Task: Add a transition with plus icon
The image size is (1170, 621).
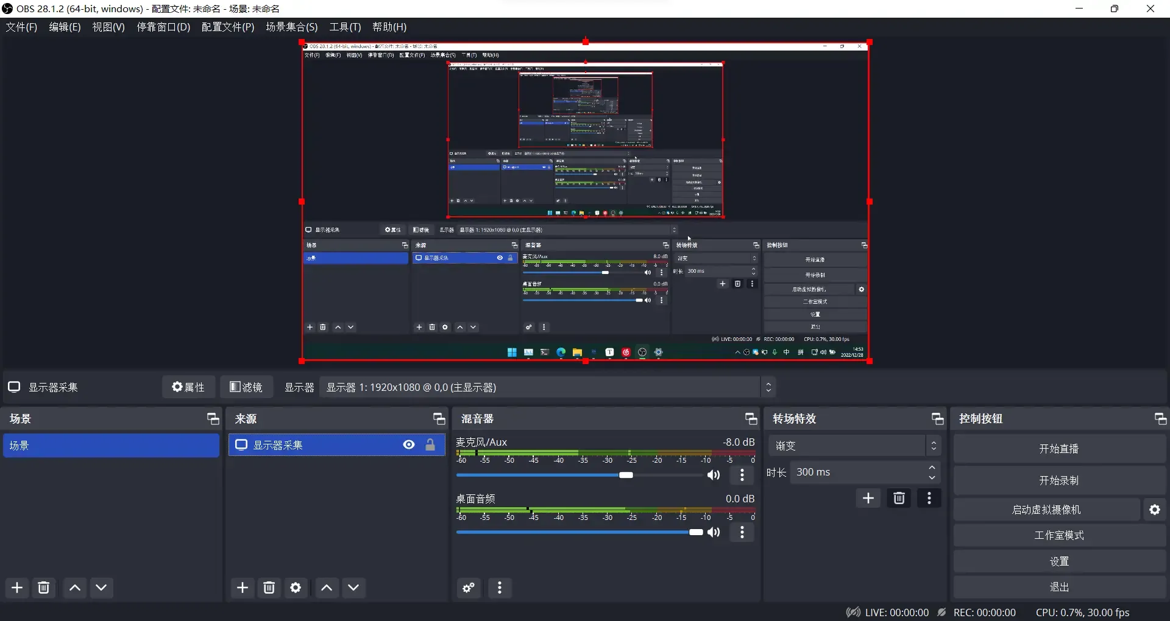Action: pyautogui.click(x=868, y=498)
